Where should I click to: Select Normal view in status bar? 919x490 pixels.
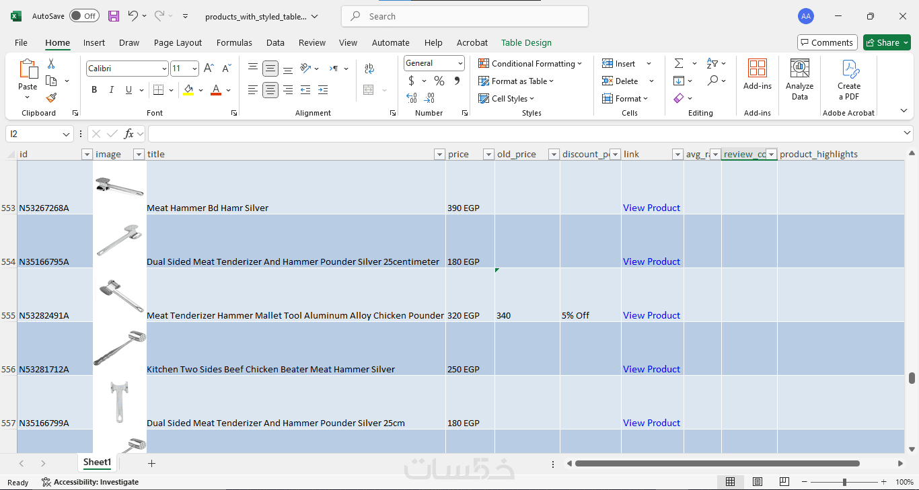730,482
